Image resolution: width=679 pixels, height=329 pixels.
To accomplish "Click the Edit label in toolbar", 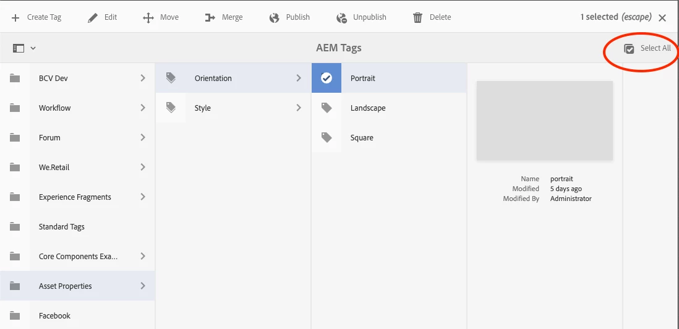I will pyautogui.click(x=111, y=17).
